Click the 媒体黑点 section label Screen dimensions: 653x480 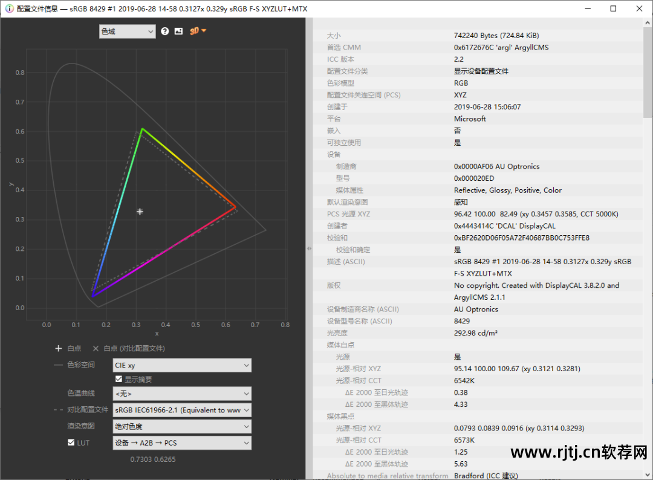pos(340,417)
